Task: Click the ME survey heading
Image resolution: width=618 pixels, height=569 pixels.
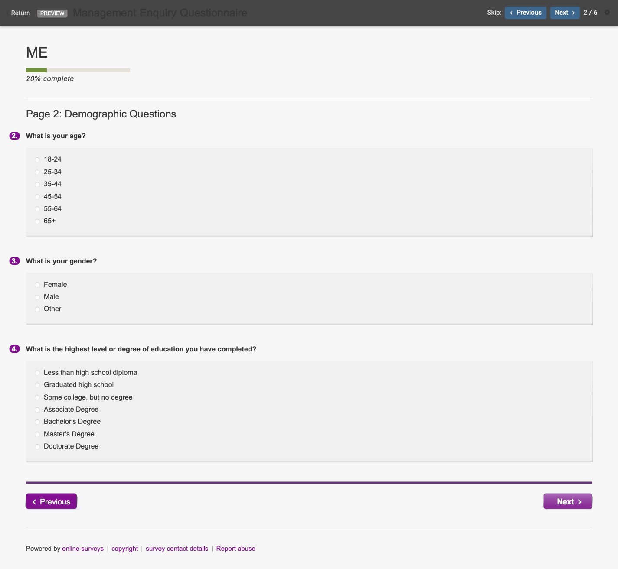Action: [37, 52]
